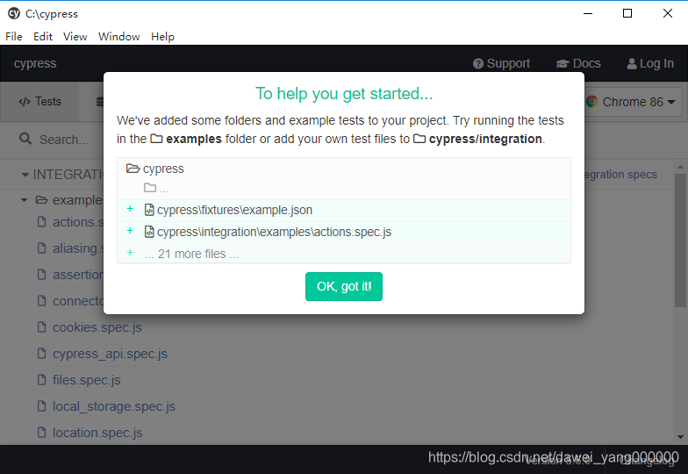
Task: Click the vertical scrollbar thumb
Action: point(680,241)
